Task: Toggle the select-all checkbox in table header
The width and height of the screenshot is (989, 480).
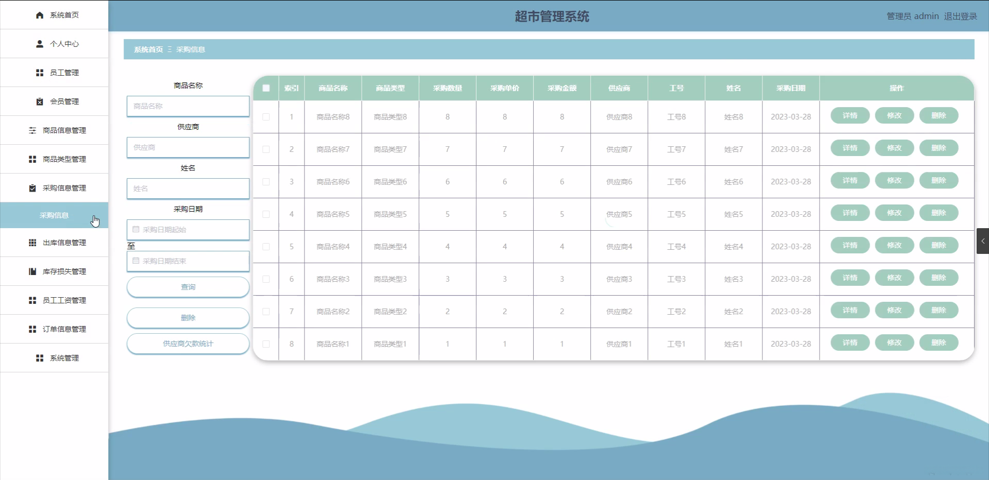Action: click(266, 88)
